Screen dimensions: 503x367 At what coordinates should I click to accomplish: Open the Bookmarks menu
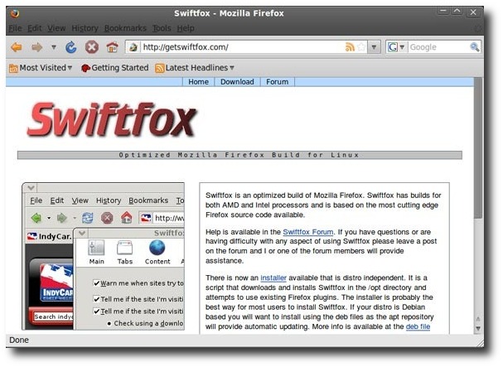click(x=125, y=28)
